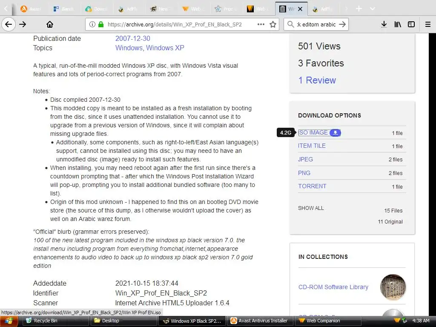Image resolution: width=436 pixels, height=327 pixels.
Task: Open the Windows XP topic link
Action: click(165, 48)
